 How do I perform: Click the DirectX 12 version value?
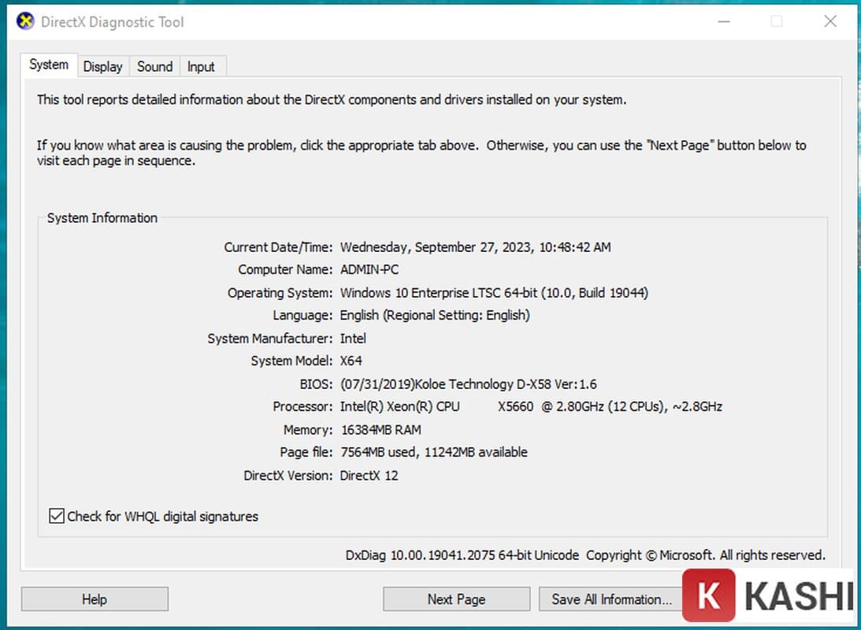[369, 476]
